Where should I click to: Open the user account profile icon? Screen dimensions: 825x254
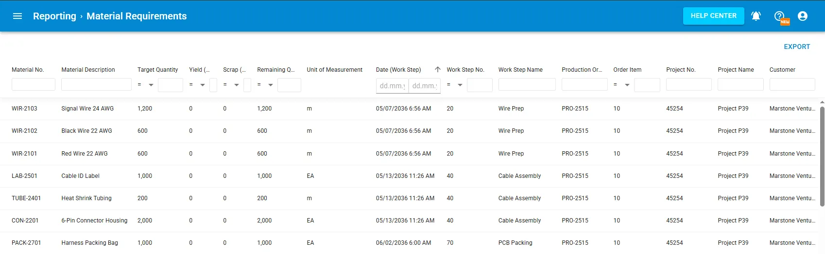[803, 16]
